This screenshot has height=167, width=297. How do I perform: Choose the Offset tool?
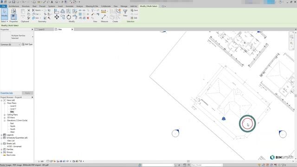click(63, 11)
